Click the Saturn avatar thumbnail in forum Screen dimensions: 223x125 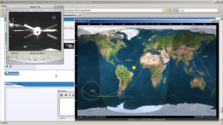pyautogui.click(x=69, y=46)
